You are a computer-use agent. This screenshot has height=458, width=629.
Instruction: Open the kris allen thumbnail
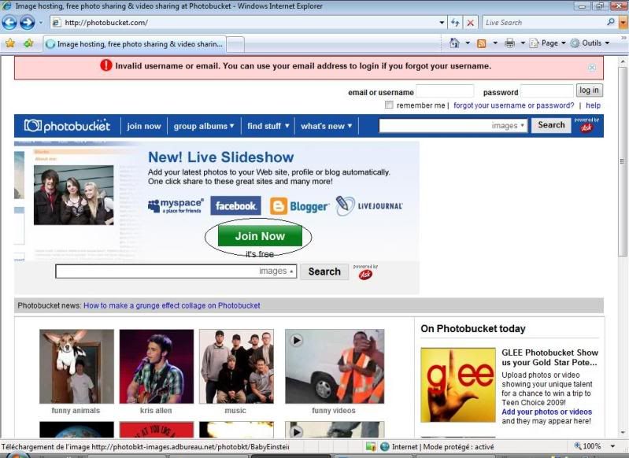click(x=157, y=366)
